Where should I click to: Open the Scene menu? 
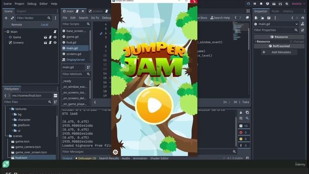coord(8,4)
